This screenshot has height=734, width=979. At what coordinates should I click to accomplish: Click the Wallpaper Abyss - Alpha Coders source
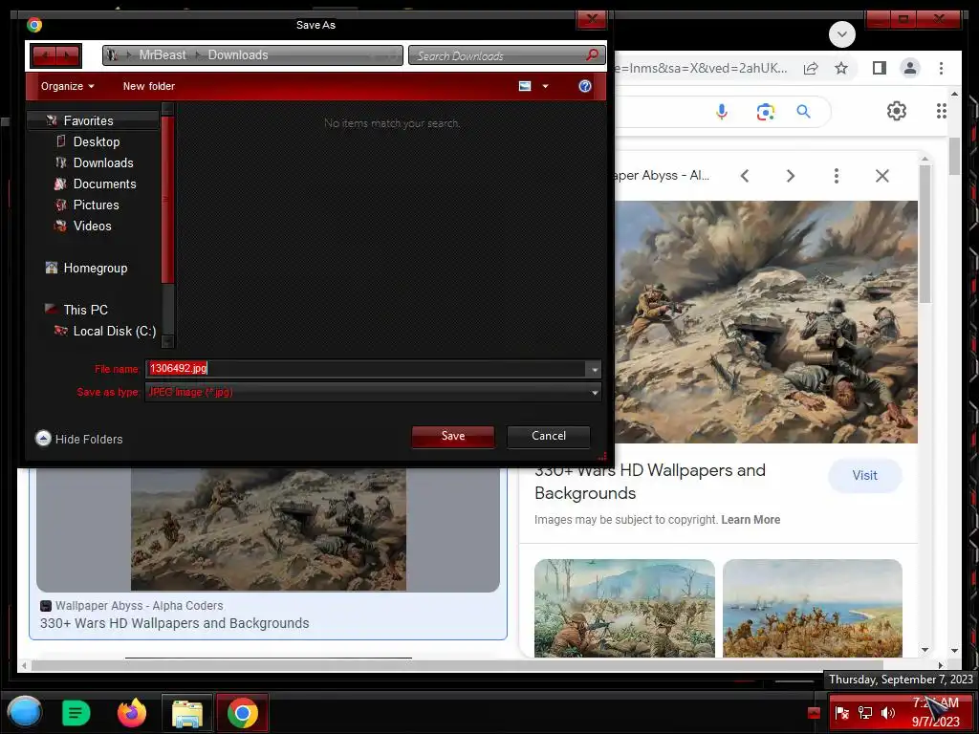tap(139, 605)
